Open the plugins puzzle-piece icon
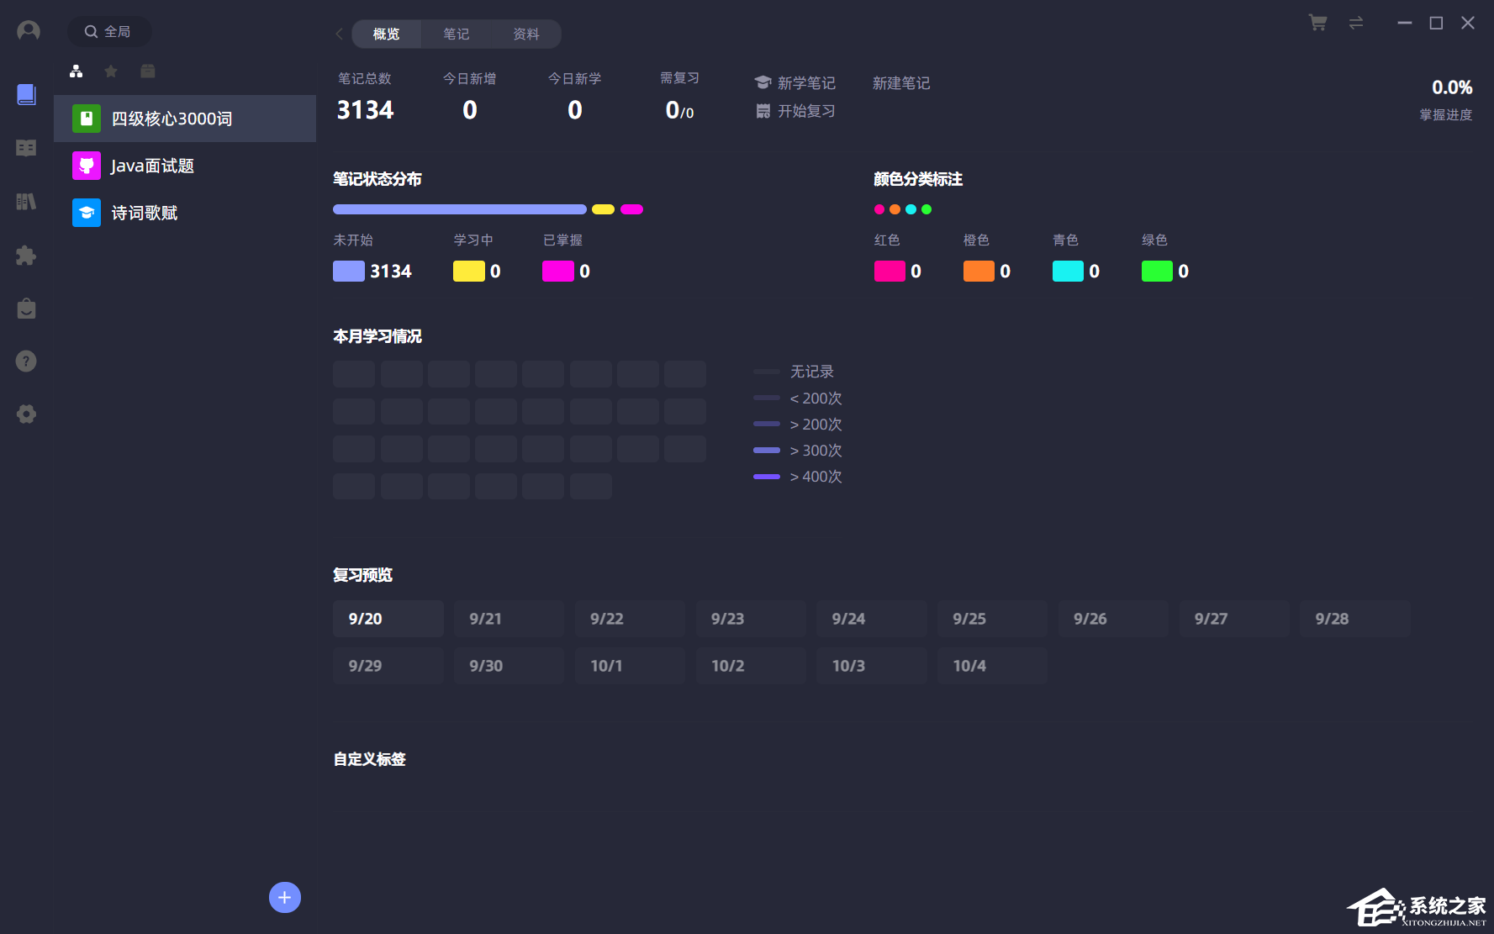This screenshot has height=934, width=1494. 25,255
